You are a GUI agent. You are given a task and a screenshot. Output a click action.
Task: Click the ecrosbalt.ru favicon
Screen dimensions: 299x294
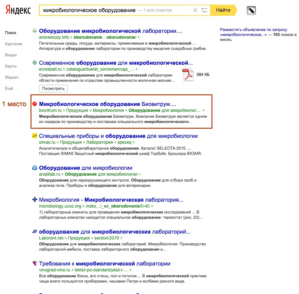(x=34, y=62)
